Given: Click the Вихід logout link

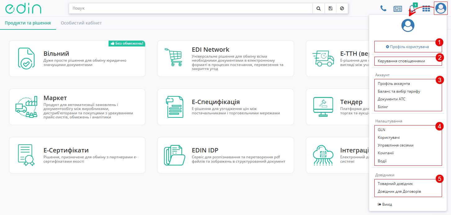Looking at the screenshot, I should tap(385, 204).
